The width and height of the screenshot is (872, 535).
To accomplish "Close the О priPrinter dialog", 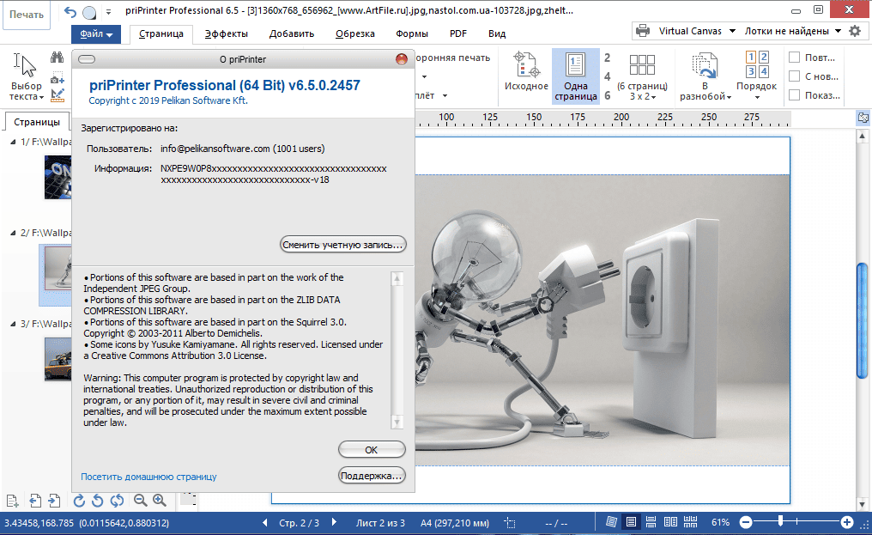I will pos(402,59).
